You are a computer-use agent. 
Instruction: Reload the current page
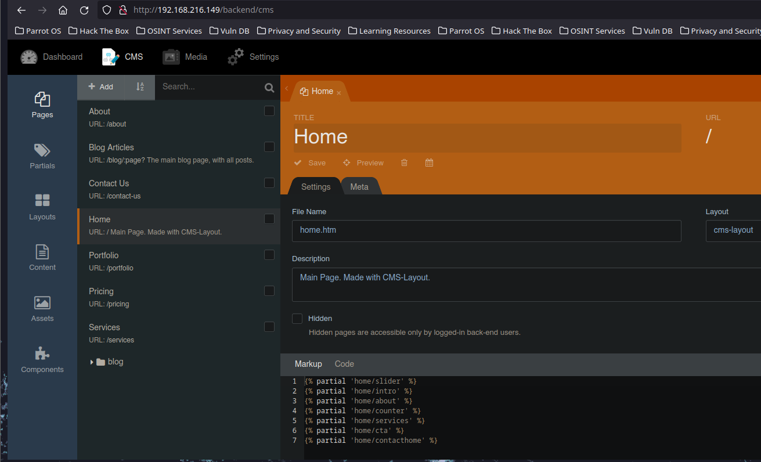84,10
